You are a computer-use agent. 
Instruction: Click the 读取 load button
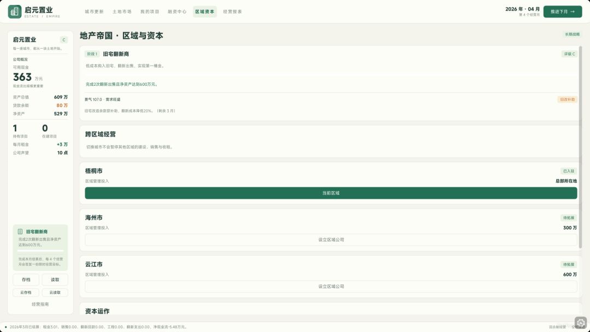55,280
